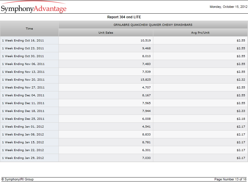Select the '1 Week Ending Jan 01, 2012' label
This screenshot has width=248, height=183.
coord(23,127)
